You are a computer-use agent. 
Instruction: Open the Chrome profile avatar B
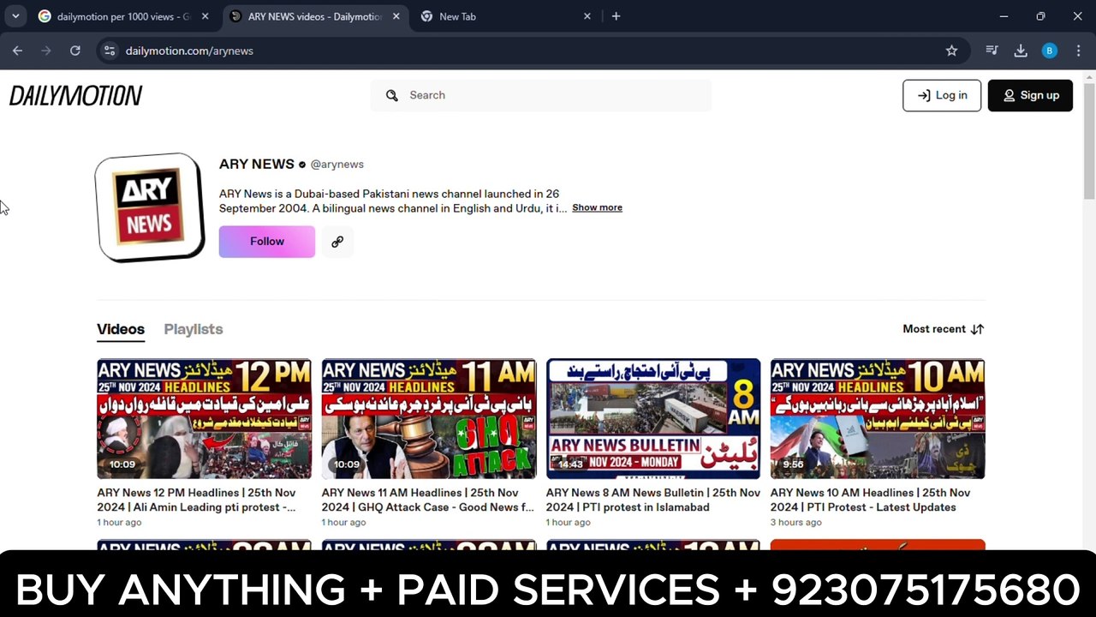tap(1050, 51)
